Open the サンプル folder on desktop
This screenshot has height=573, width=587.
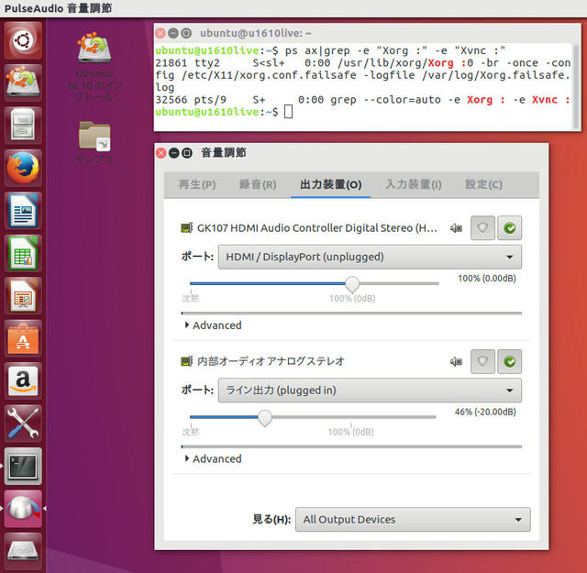coord(94,142)
